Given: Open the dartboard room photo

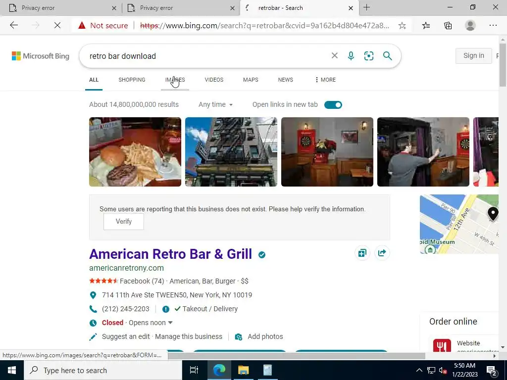Looking at the screenshot, I should (327, 152).
